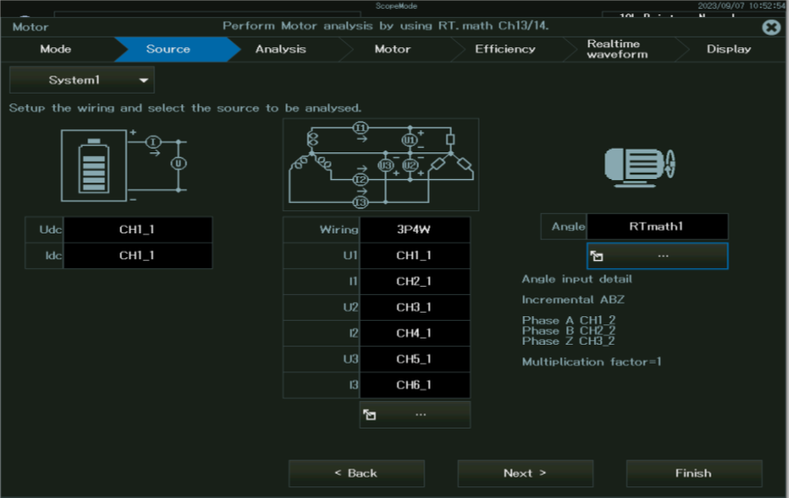
Task: Click the Next button
Action: point(525,473)
